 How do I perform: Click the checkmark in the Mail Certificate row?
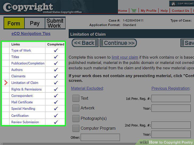(x=56, y=102)
